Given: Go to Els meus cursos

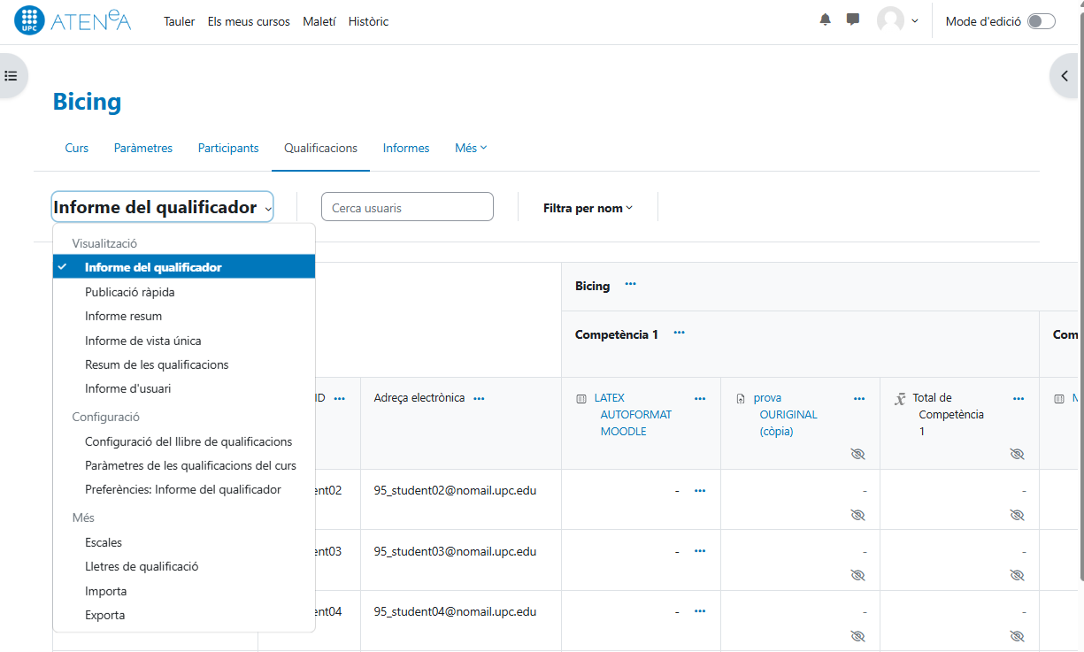Looking at the screenshot, I should [249, 21].
